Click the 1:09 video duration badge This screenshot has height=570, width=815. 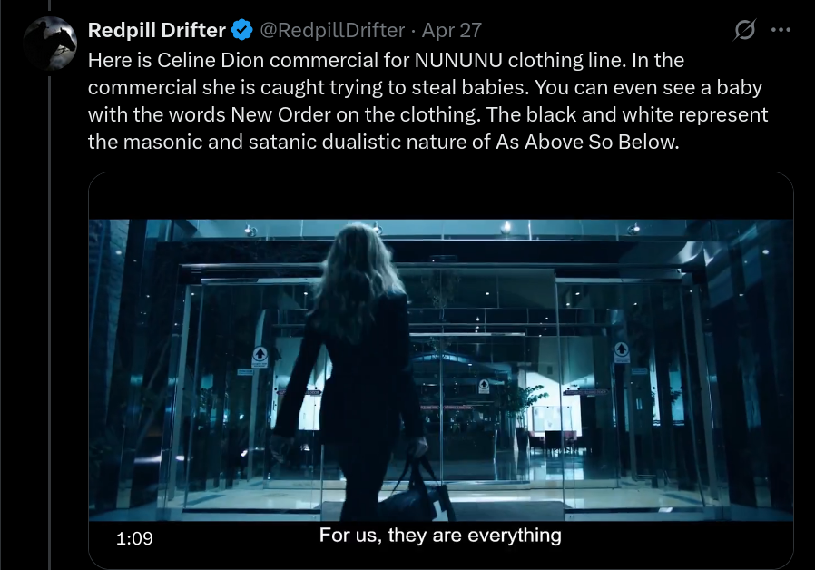pyautogui.click(x=134, y=538)
